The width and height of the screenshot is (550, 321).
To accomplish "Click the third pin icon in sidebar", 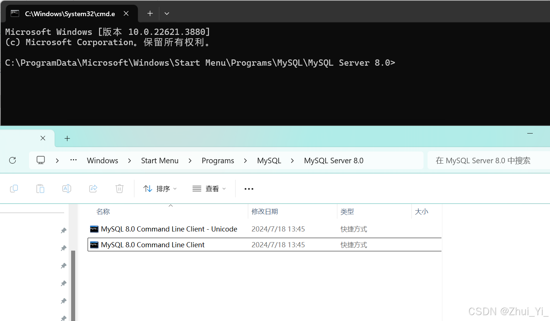I will pos(63,266).
